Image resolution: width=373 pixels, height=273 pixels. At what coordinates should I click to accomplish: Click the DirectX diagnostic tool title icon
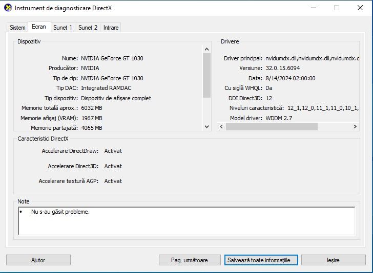8,8
